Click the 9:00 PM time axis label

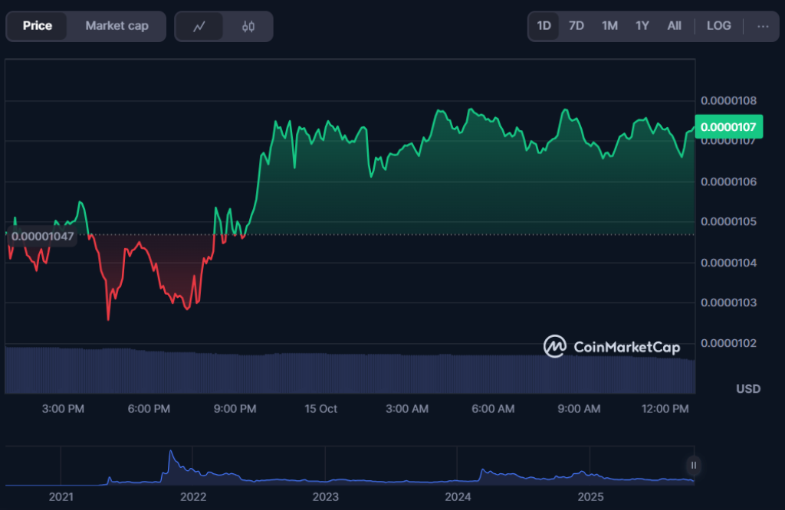click(x=235, y=409)
